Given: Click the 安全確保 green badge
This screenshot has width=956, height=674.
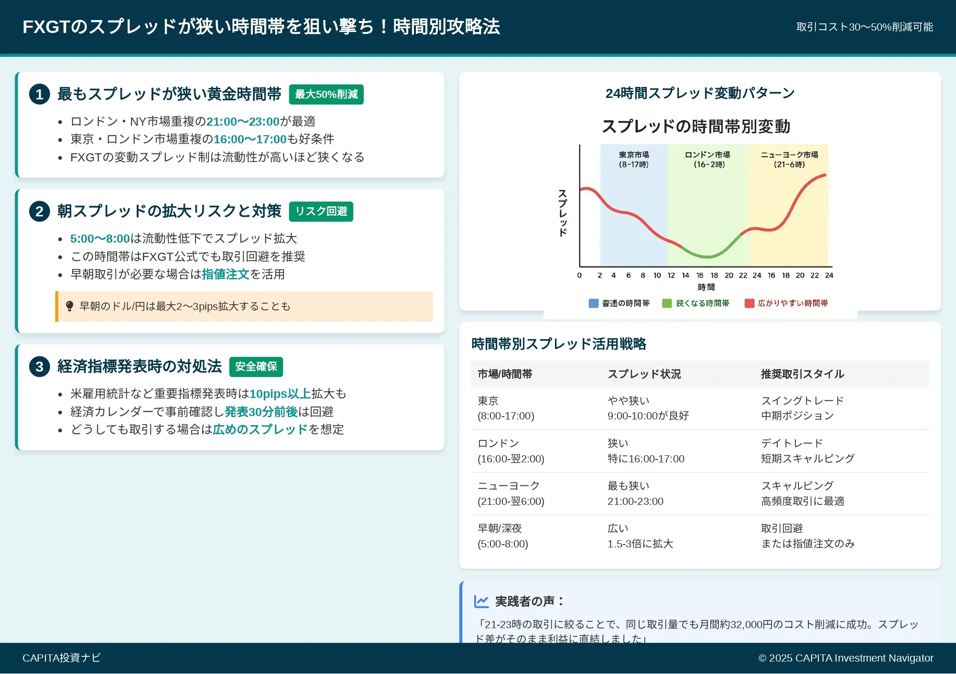Looking at the screenshot, I should tap(256, 367).
